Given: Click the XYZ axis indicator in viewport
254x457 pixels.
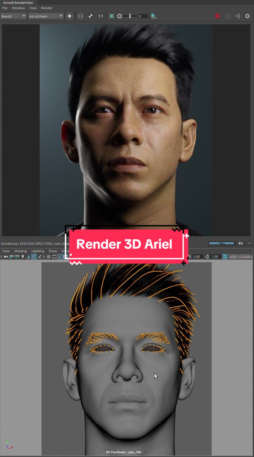Looking at the screenshot, I should [x=9, y=445].
